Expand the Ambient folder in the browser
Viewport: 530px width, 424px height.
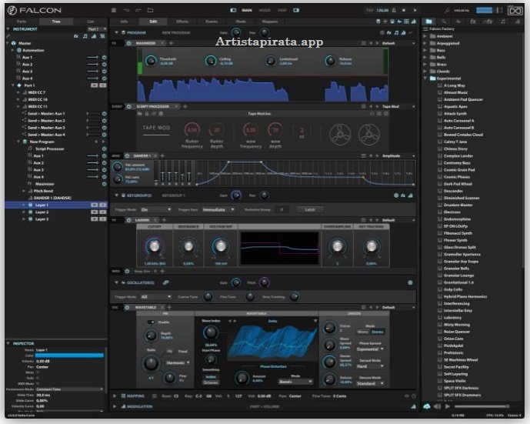coord(425,36)
